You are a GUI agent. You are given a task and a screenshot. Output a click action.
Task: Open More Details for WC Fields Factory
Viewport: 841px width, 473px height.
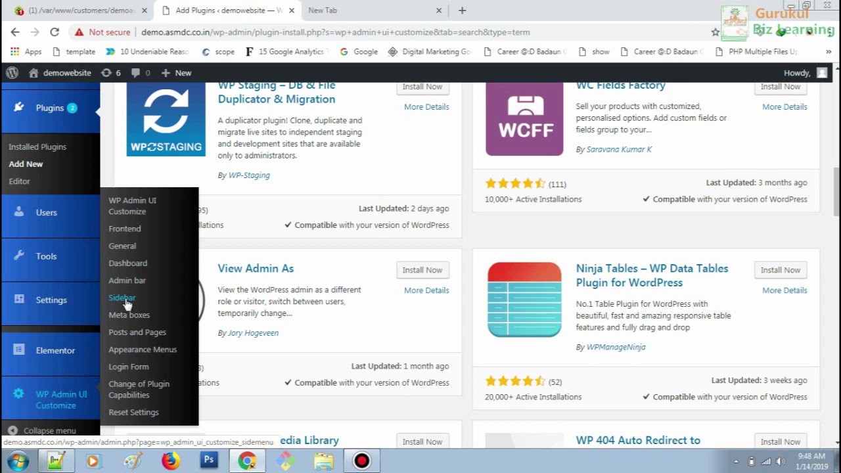coord(784,106)
